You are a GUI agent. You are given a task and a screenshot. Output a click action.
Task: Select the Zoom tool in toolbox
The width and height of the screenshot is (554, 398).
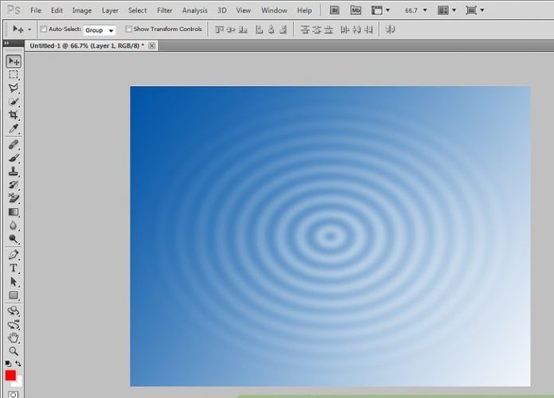point(14,351)
